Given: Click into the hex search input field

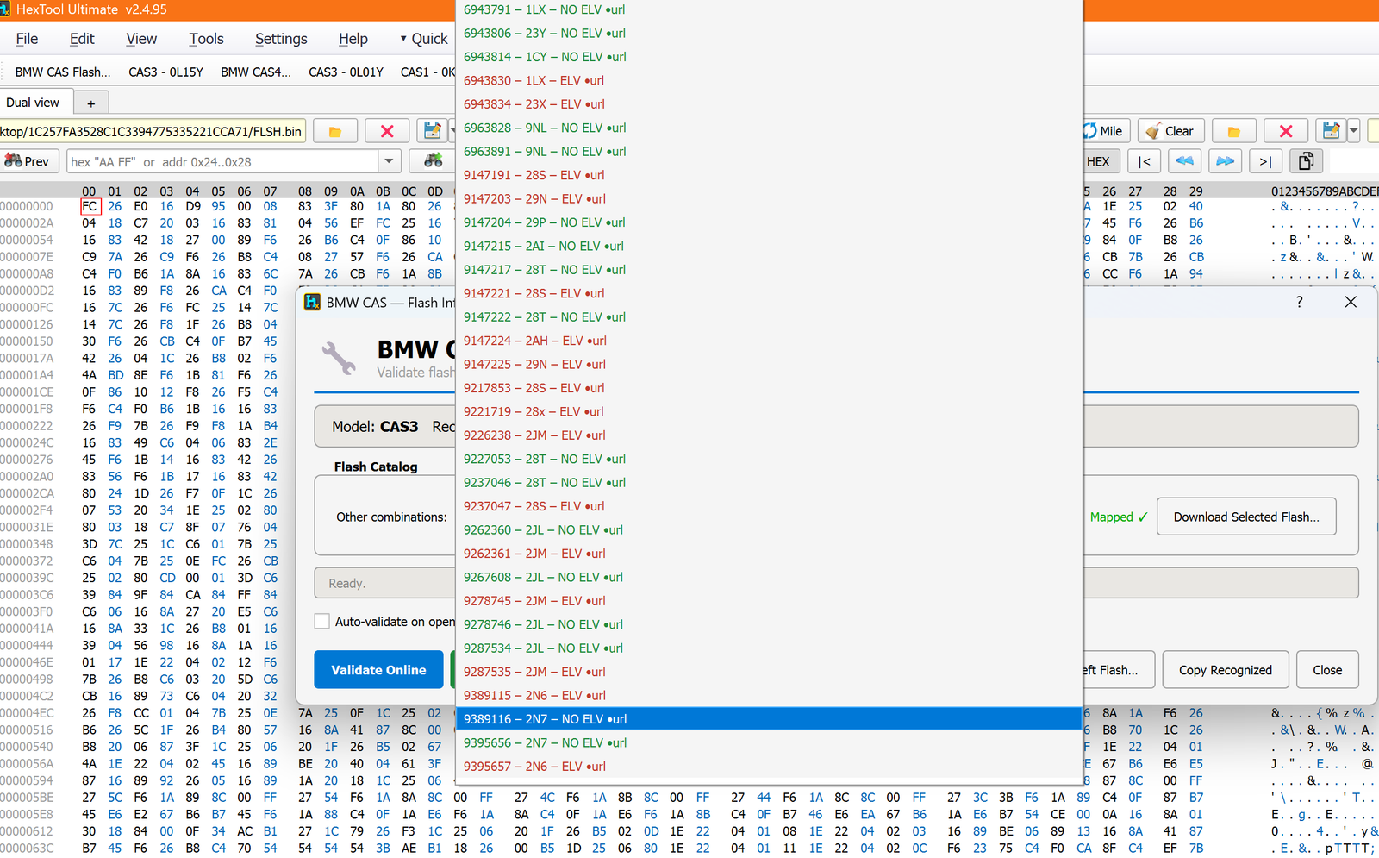Looking at the screenshot, I should coord(223,161).
